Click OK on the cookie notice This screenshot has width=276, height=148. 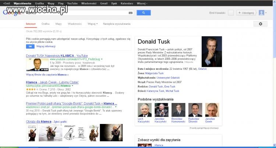(30, 47)
